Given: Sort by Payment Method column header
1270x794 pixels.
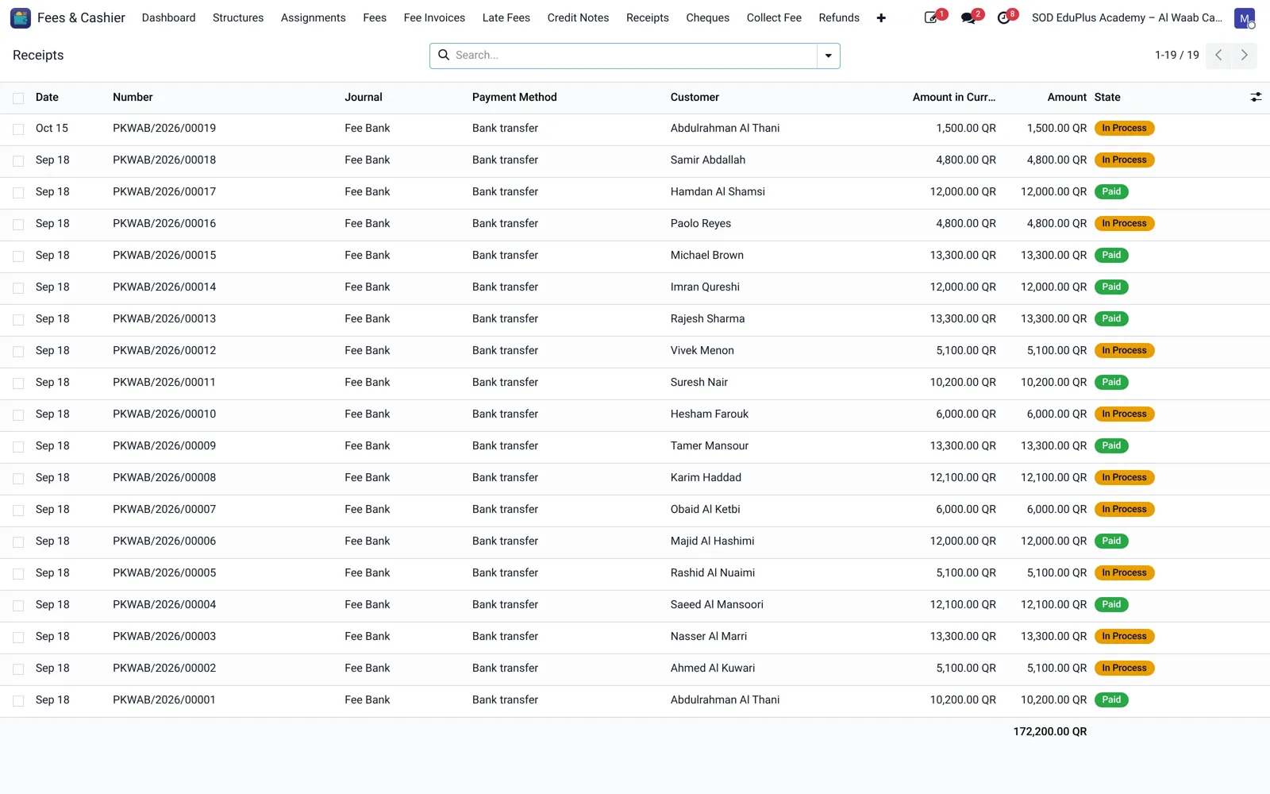Looking at the screenshot, I should (514, 97).
